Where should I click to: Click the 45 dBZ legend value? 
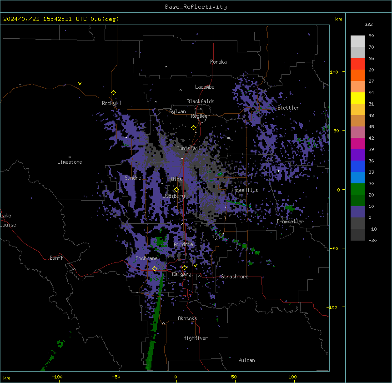coord(371,126)
